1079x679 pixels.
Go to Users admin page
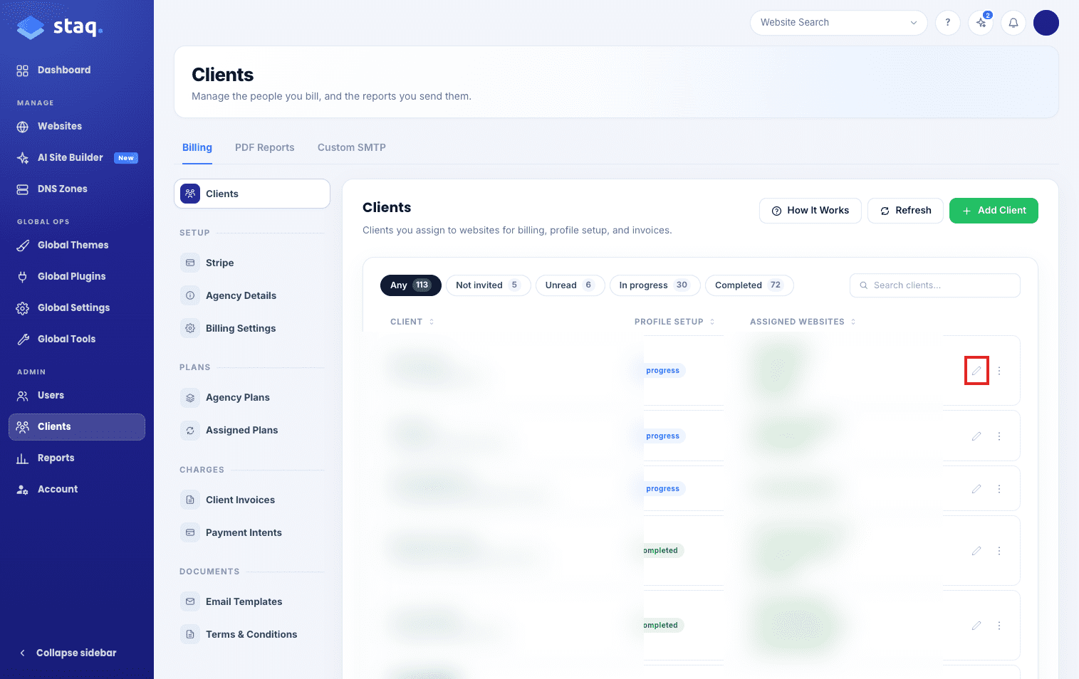point(51,395)
